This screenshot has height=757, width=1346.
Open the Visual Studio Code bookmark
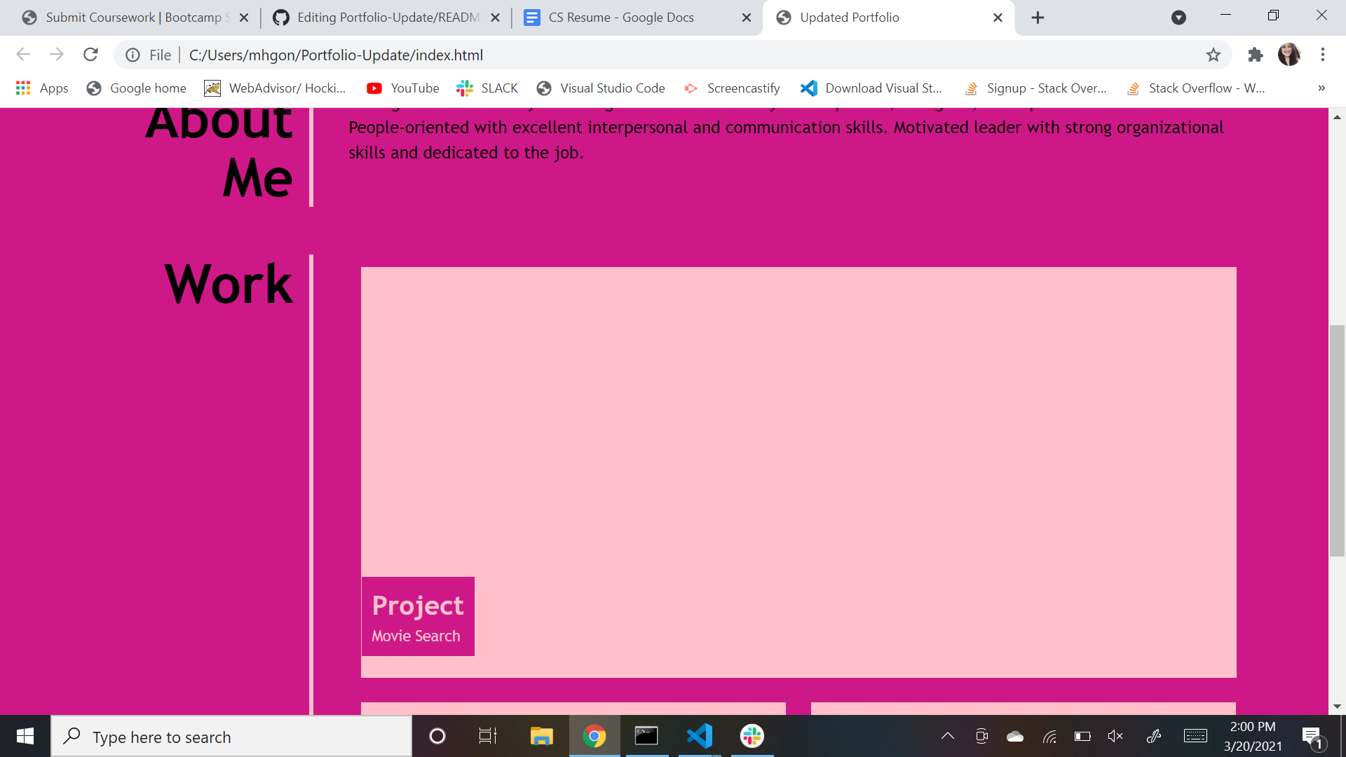[x=601, y=88]
